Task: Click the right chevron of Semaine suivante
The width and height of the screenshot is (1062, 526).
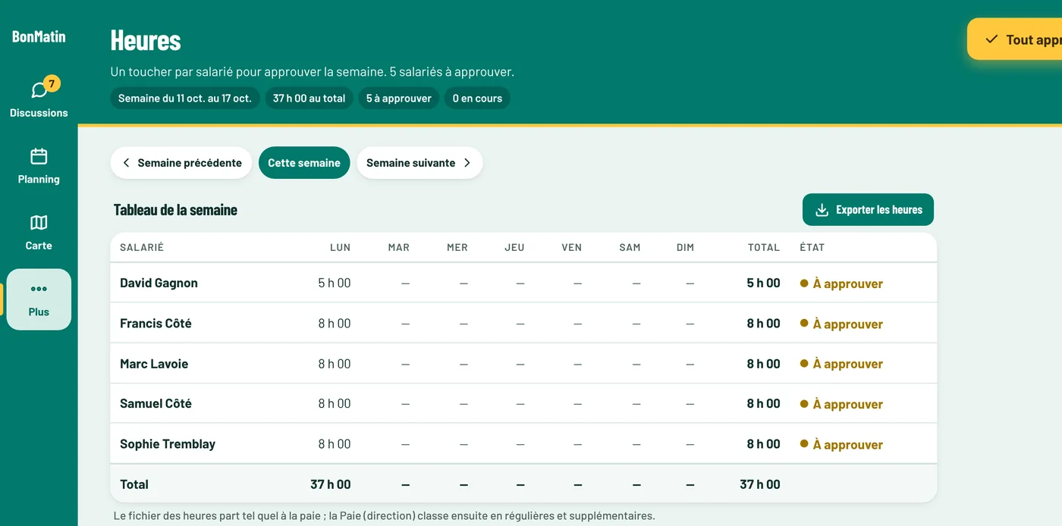Action: click(467, 163)
